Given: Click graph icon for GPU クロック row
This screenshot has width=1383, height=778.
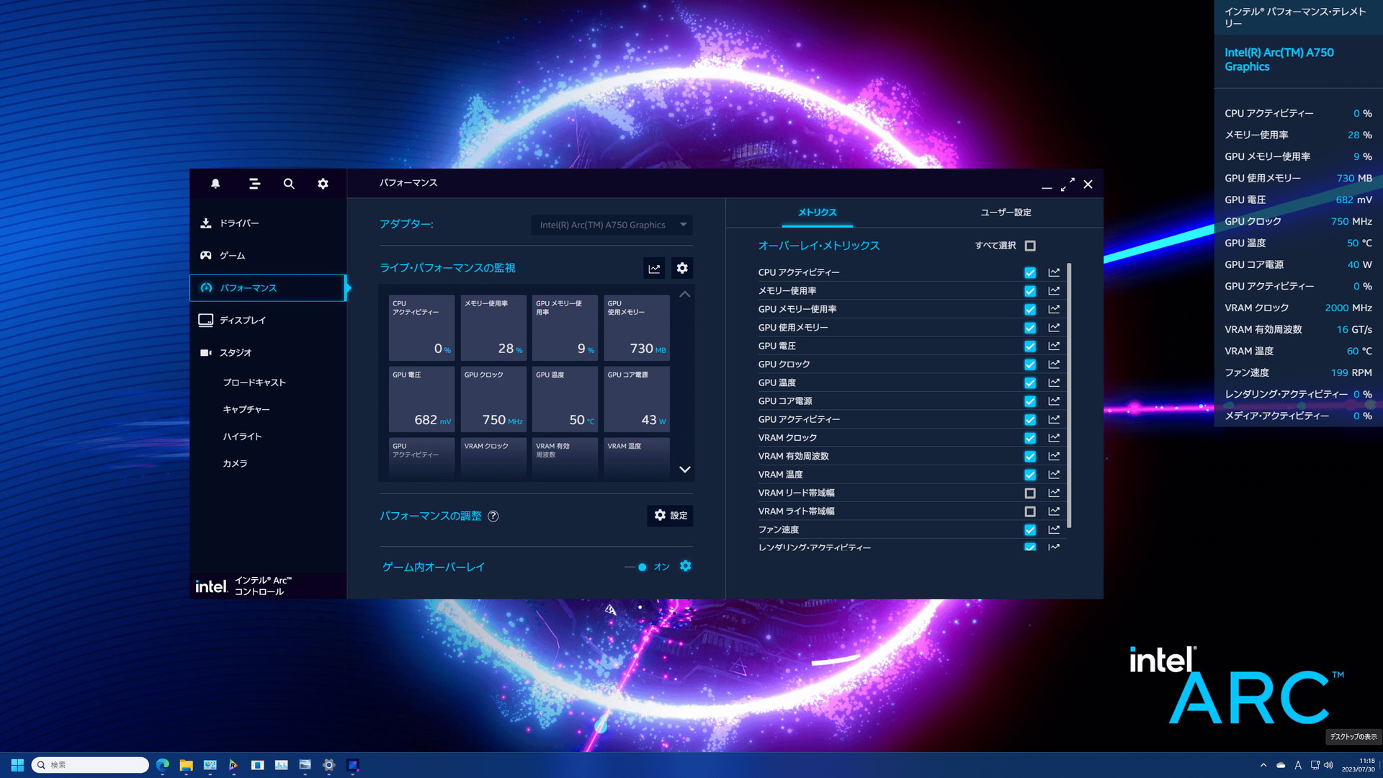Looking at the screenshot, I should [x=1054, y=364].
